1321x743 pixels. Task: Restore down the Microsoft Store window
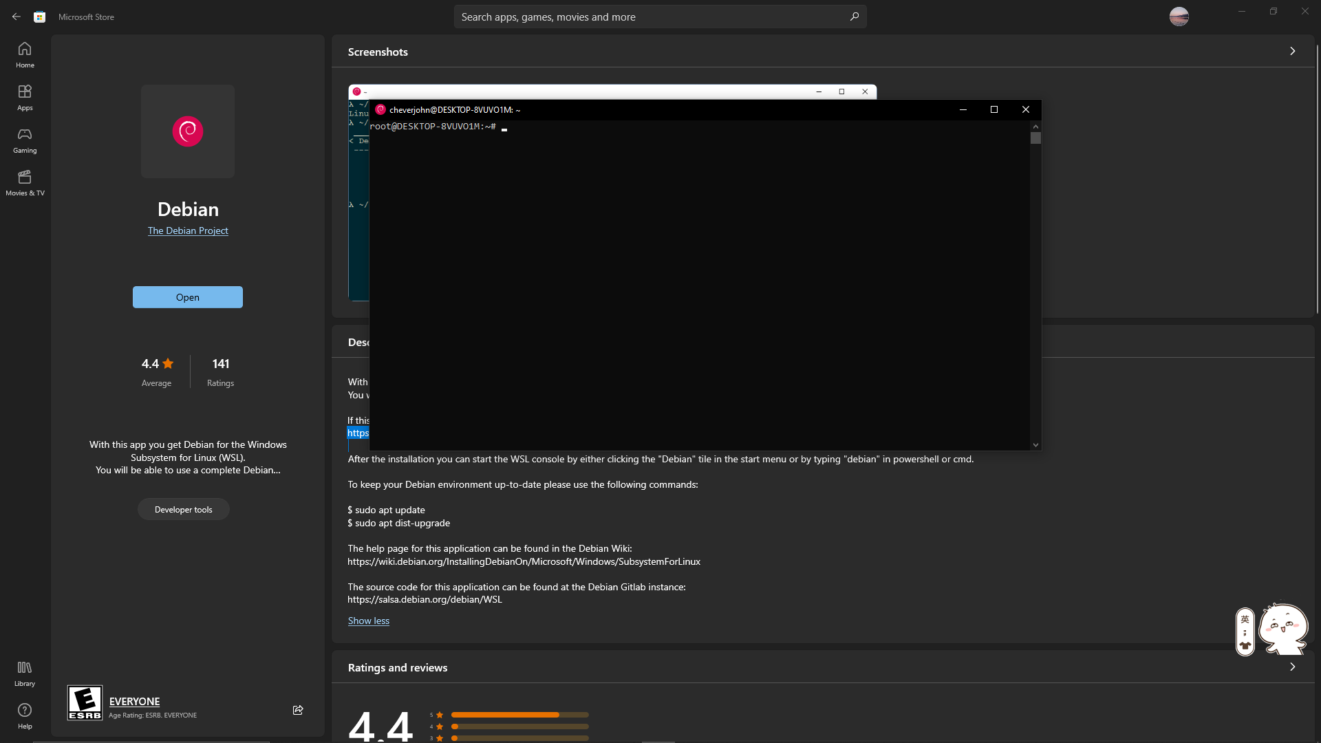(1274, 11)
